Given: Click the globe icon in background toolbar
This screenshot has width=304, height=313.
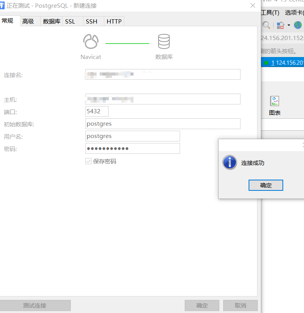Looking at the screenshot, I should click(298, 25).
